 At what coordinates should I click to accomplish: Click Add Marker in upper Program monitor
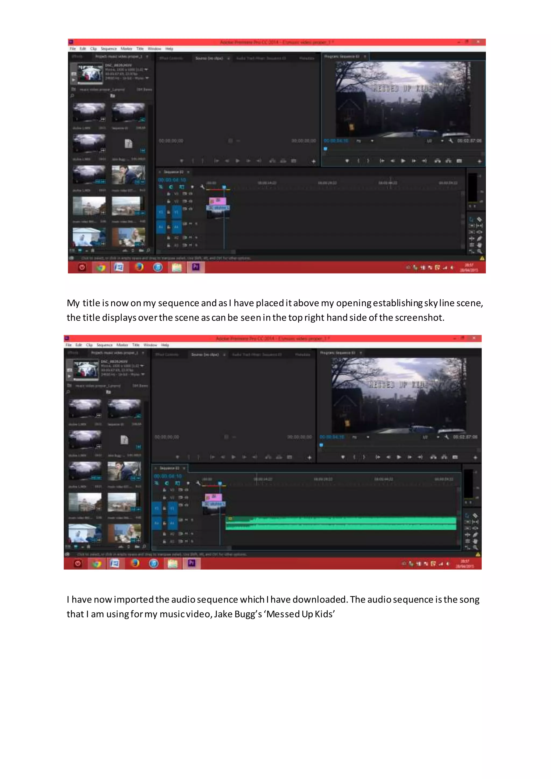[347, 161]
